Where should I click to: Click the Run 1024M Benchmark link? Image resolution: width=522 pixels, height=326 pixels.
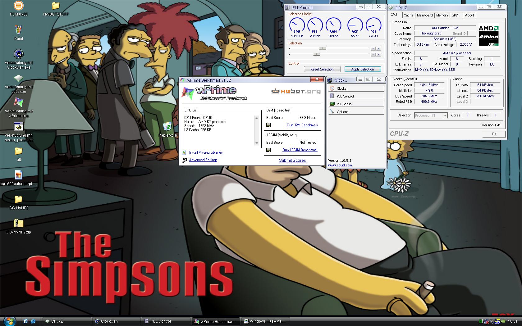[300, 150]
